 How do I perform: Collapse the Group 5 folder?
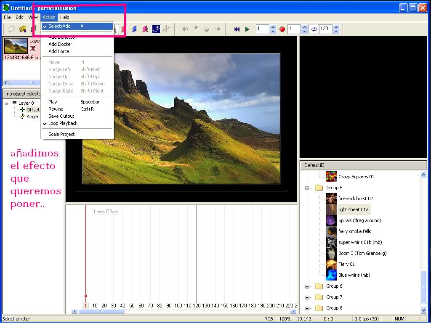tap(307, 188)
